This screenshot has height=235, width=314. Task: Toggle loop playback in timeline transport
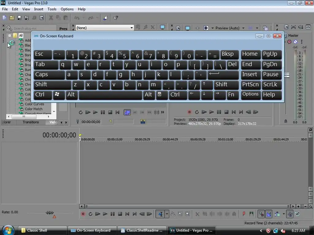pos(90,214)
